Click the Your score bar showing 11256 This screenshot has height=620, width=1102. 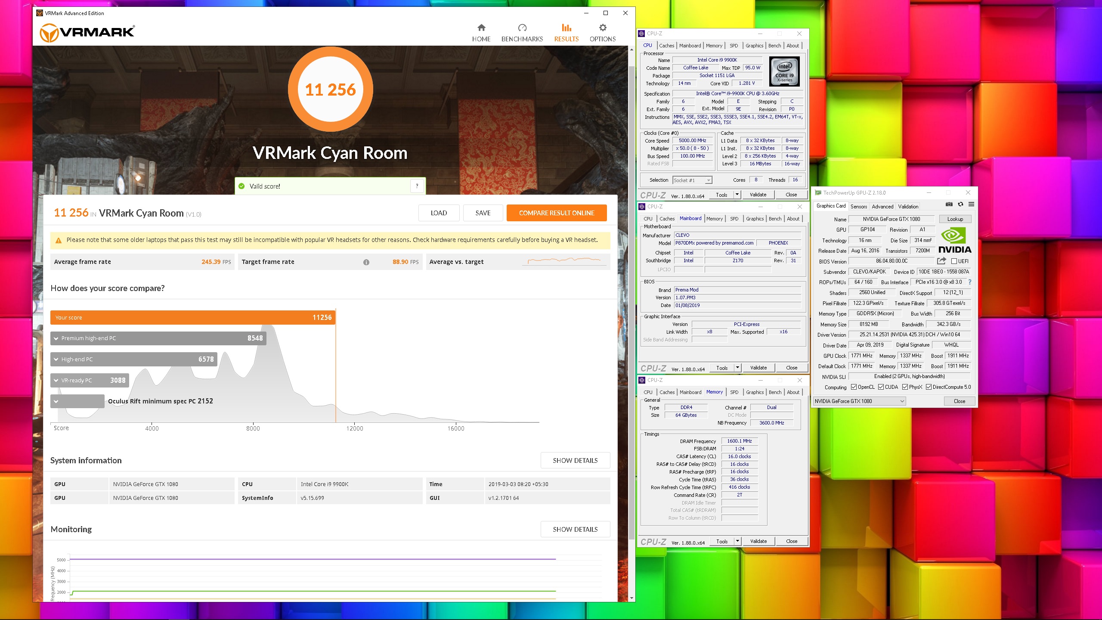(x=192, y=318)
